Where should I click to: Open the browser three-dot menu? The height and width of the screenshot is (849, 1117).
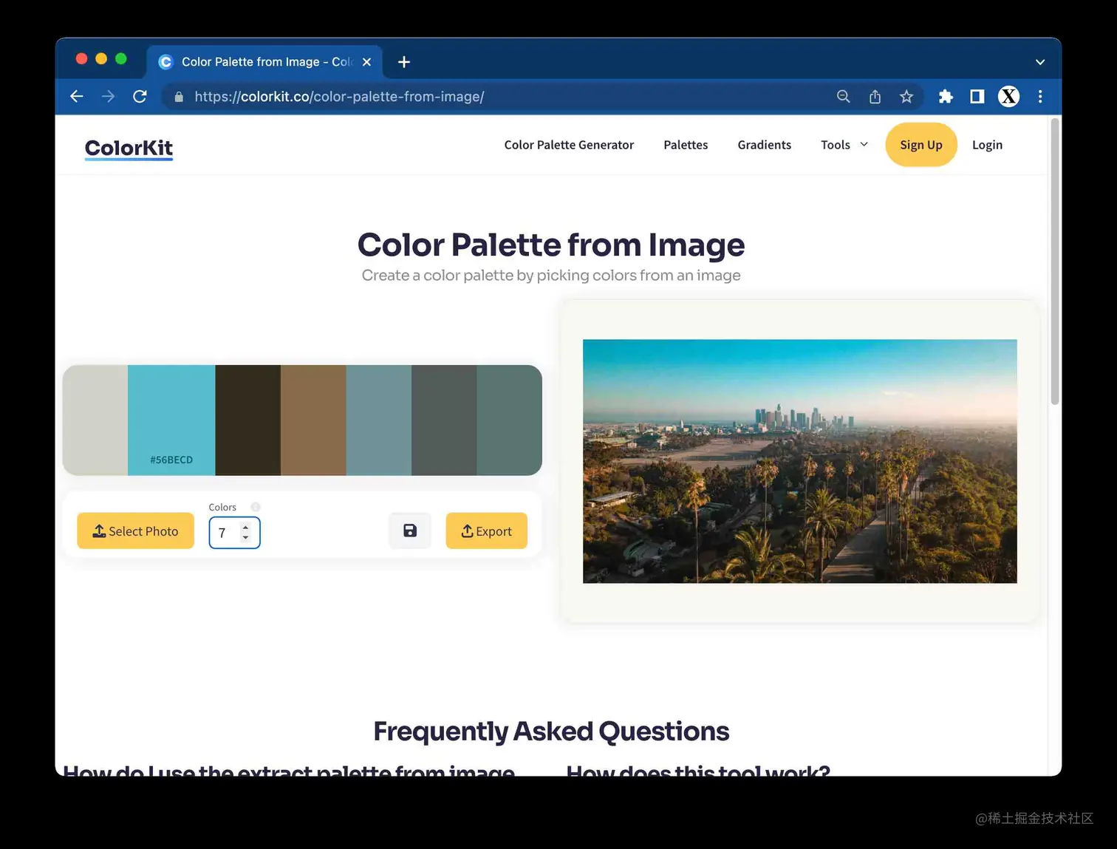click(x=1040, y=96)
